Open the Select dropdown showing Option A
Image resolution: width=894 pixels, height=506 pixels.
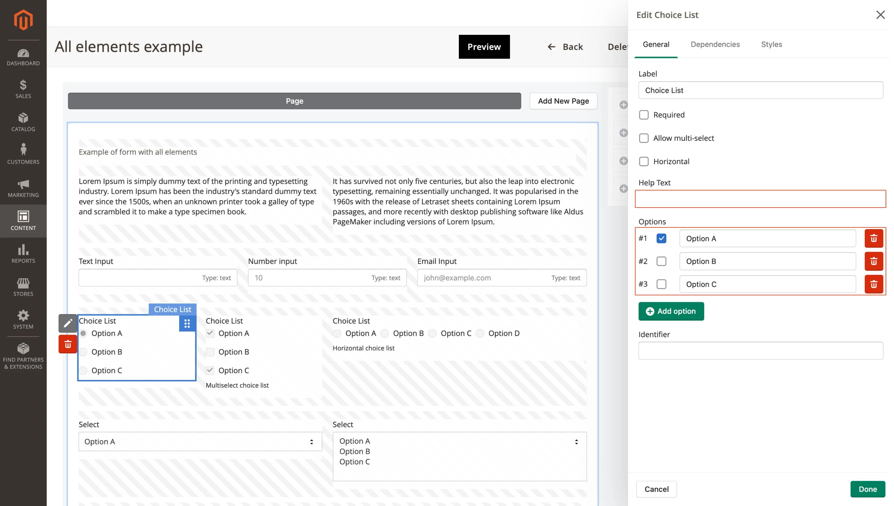pyautogui.click(x=200, y=441)
